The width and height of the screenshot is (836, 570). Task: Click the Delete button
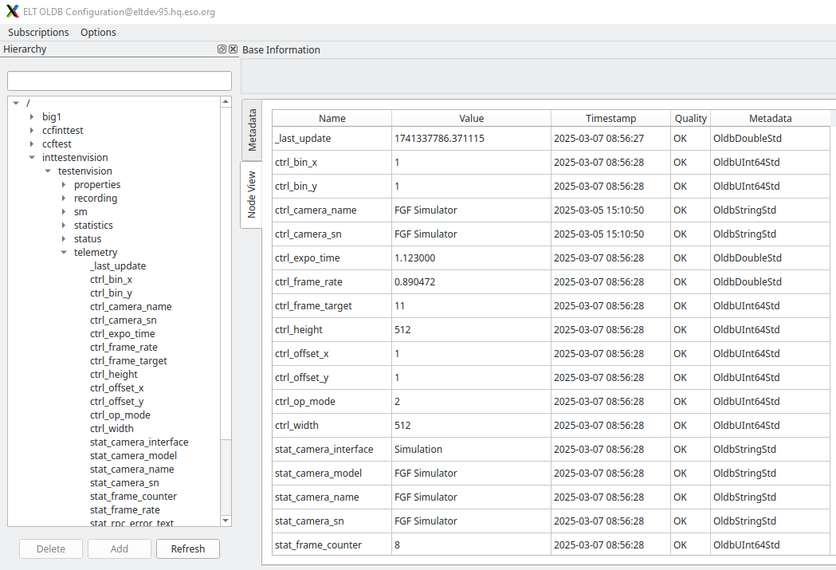[50, 549]
